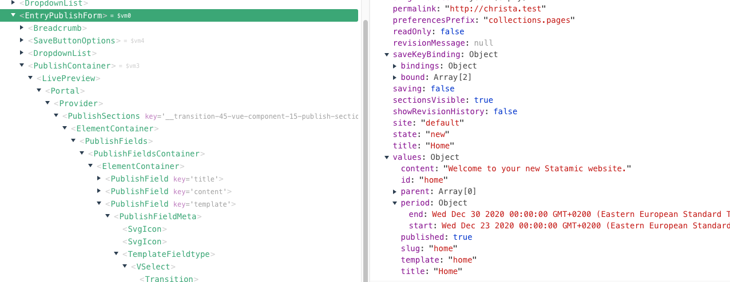This screenshot has width=730, height=282.
Task: Click the permalink value "http://christa.test"
Action: coord(495,9)
